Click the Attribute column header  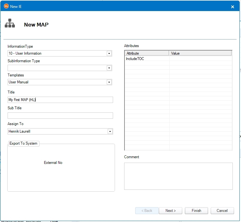[x=147, y=53]
